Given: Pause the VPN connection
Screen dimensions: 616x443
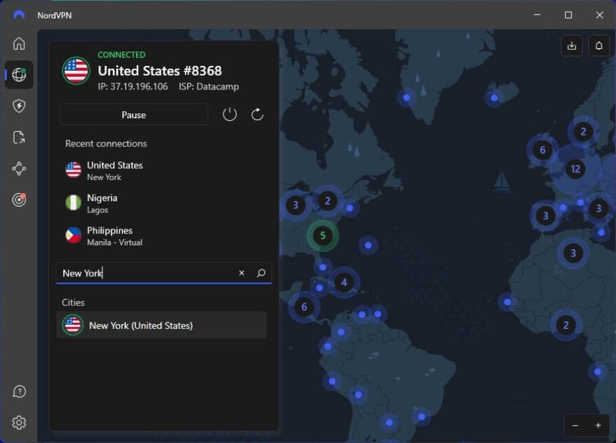Looking at the screenshot, I should (134, 115).
